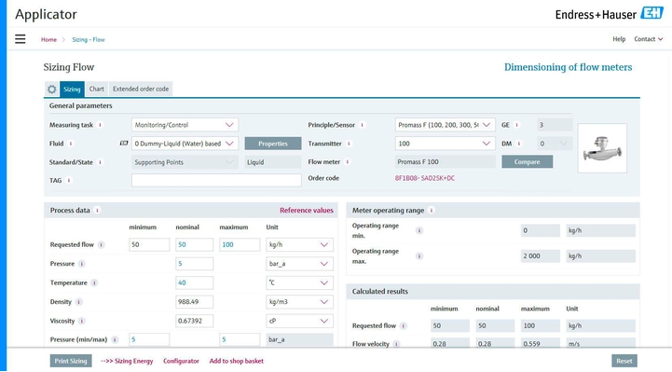Open info icon next to Pressure
This screenshot has height=372, width=672.
[82, 264]
